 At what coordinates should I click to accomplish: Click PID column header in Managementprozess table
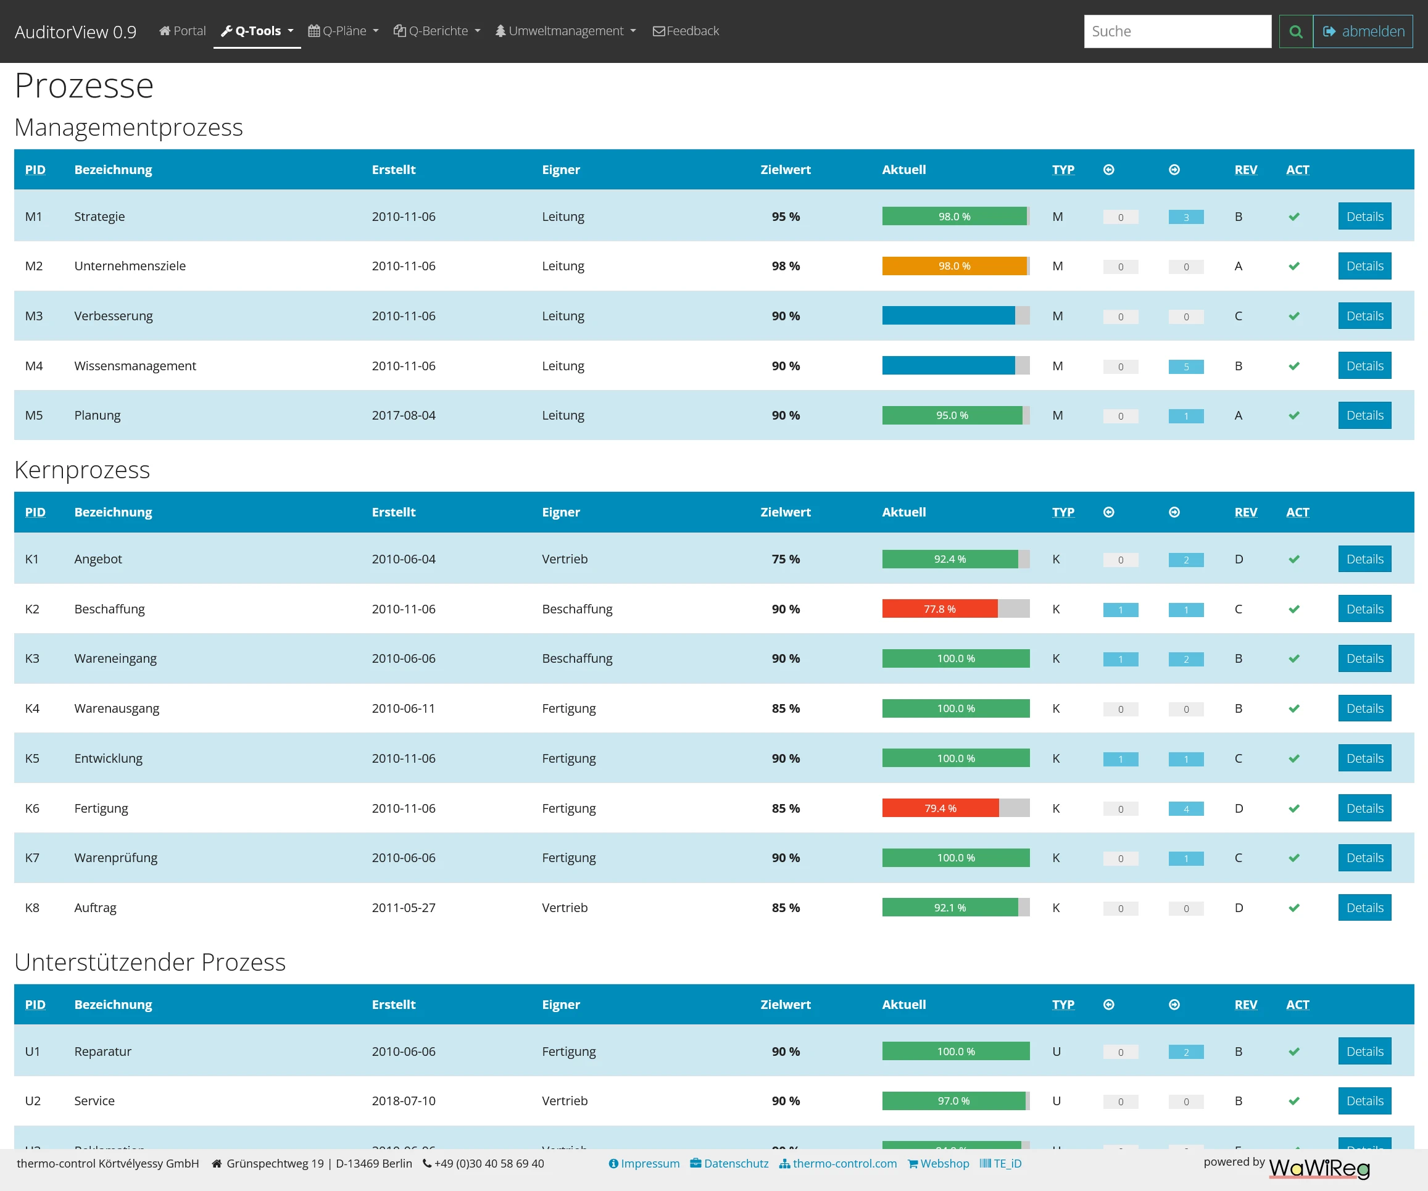click(35, 169)
